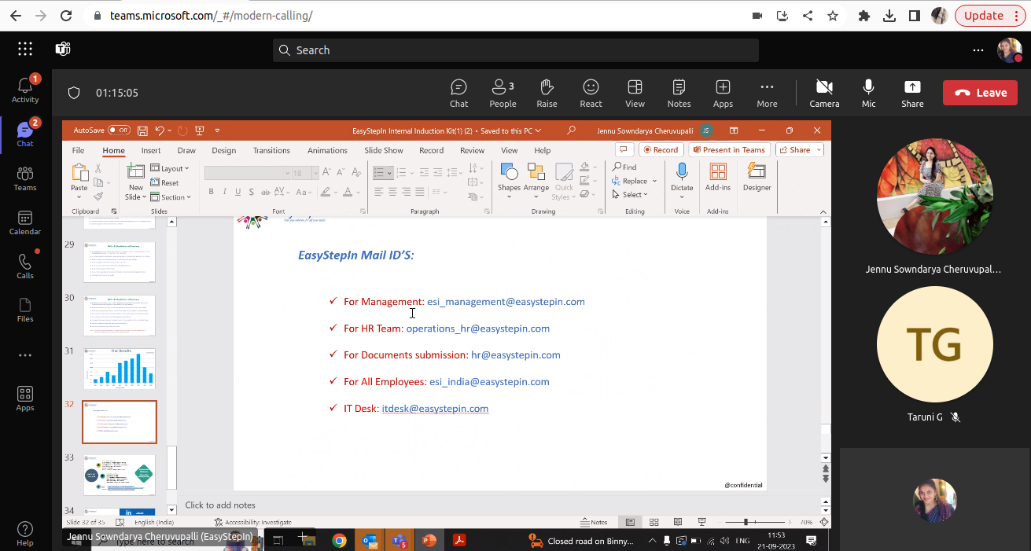Switch to the Design ribbon tab

(x=223, y=150)
